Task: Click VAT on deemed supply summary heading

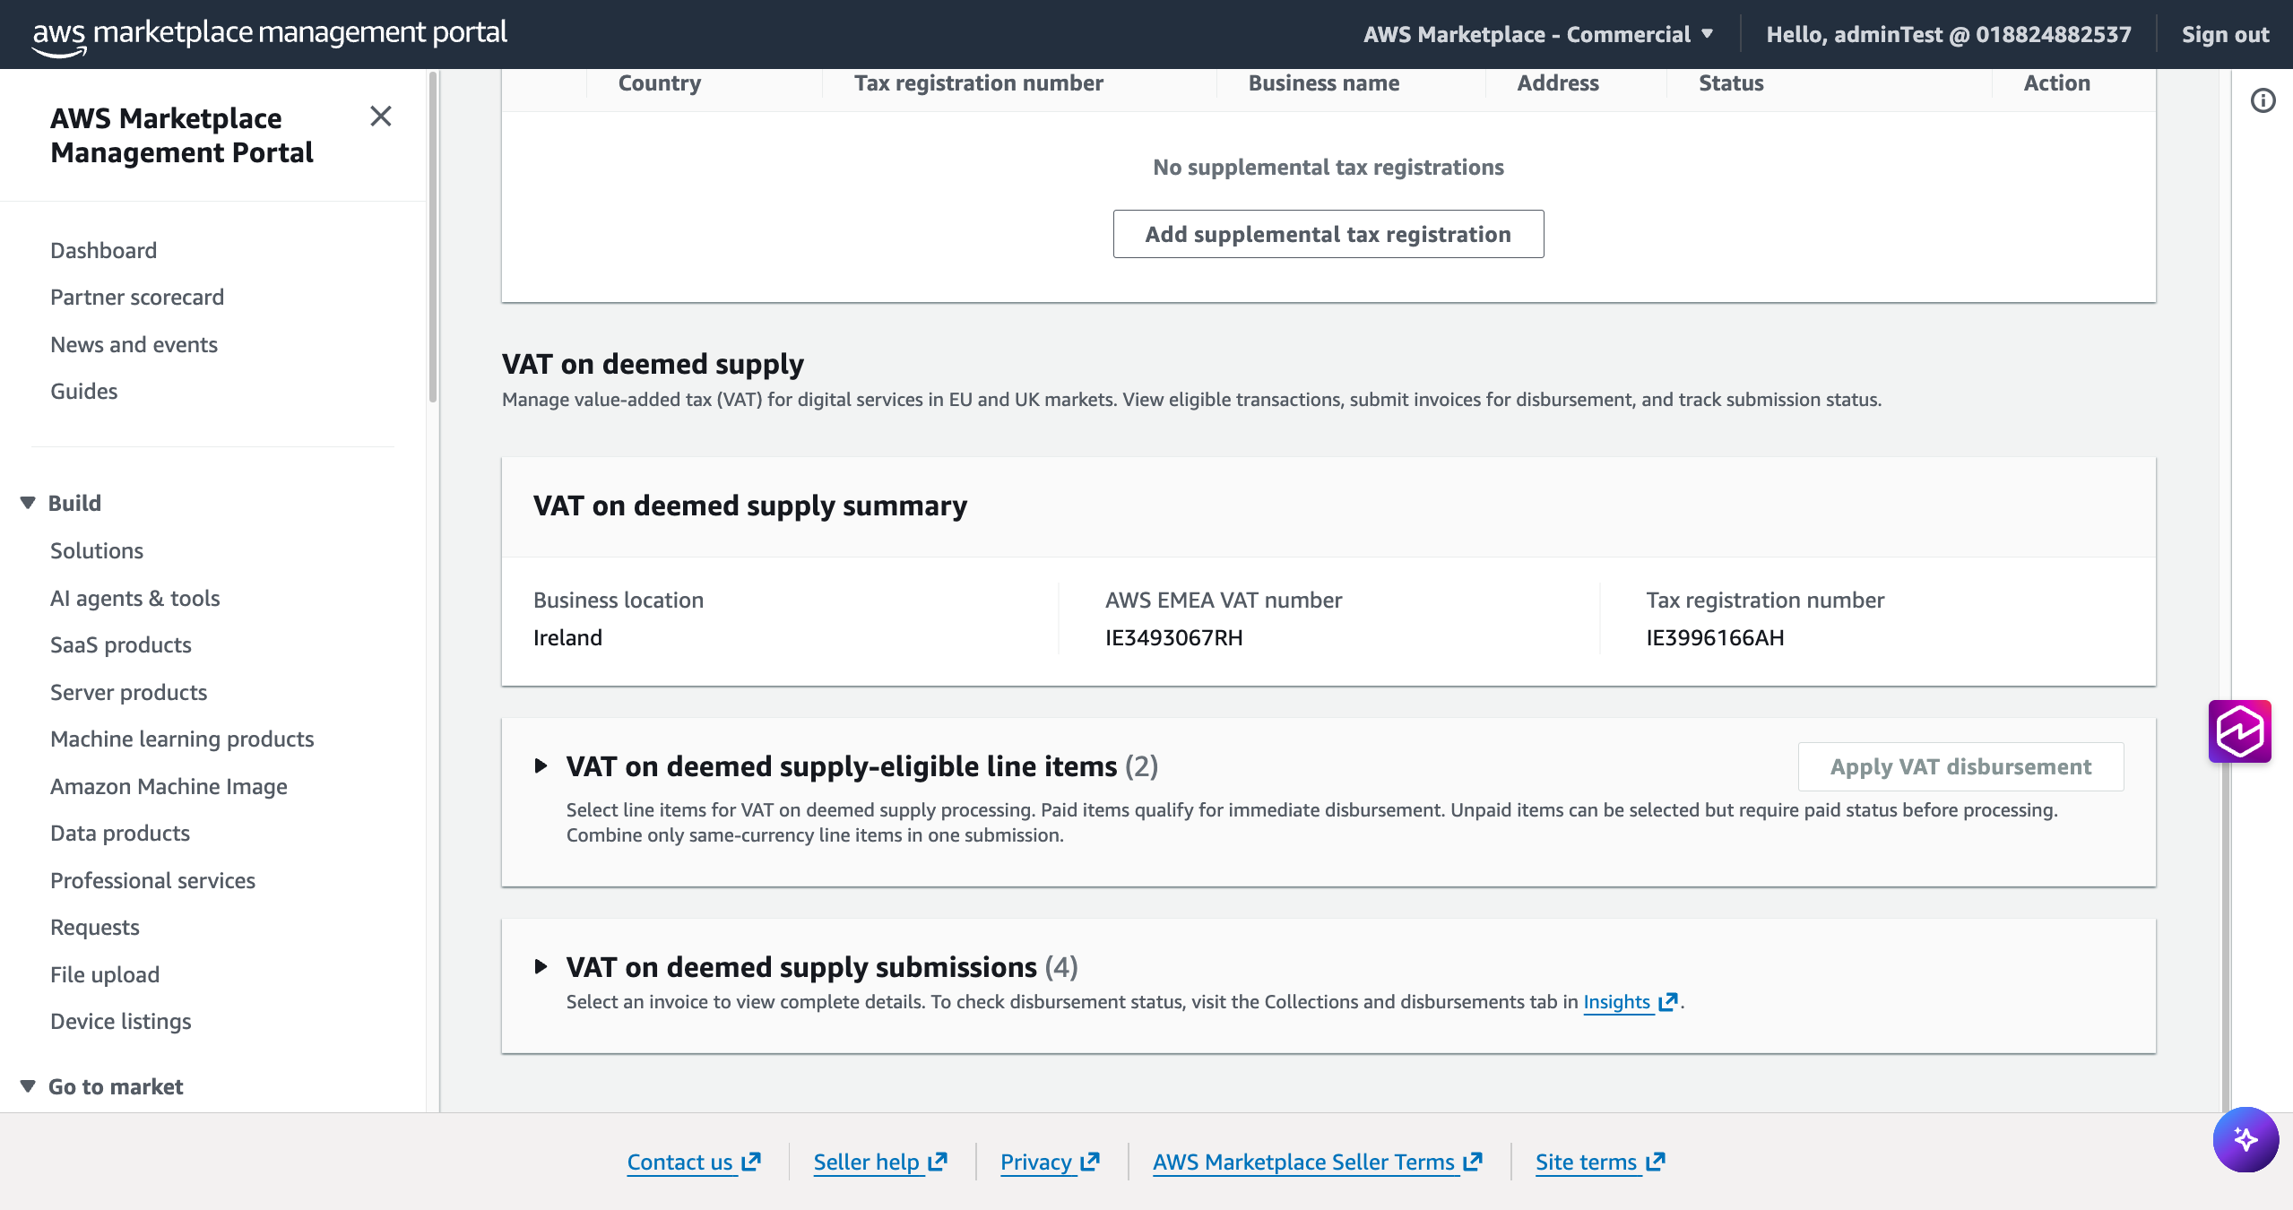Action: coord(750,506)
